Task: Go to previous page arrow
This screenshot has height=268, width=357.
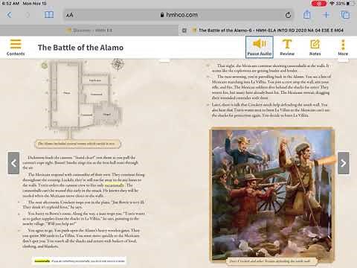Action: pos(13,163)
